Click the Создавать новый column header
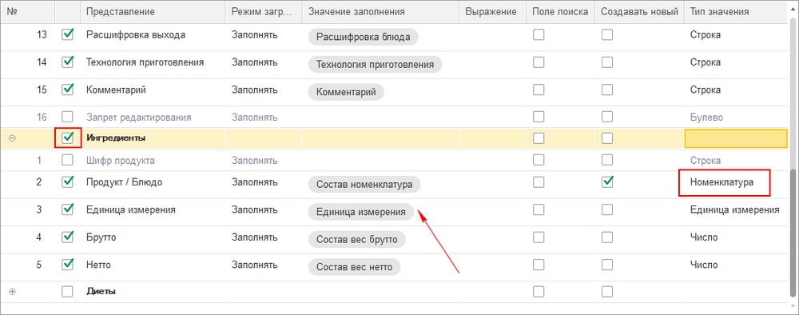This screenshot has height=315, width=799. [x=639, y=12]
